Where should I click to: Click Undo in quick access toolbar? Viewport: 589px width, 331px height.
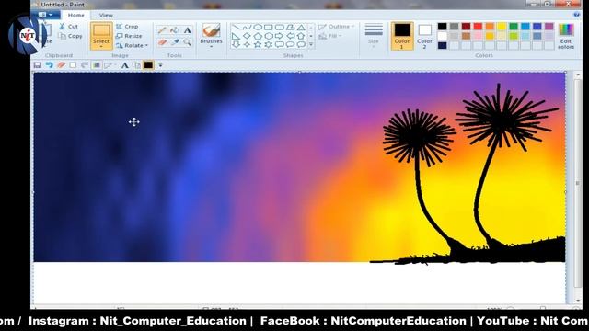tap(49, 65)
